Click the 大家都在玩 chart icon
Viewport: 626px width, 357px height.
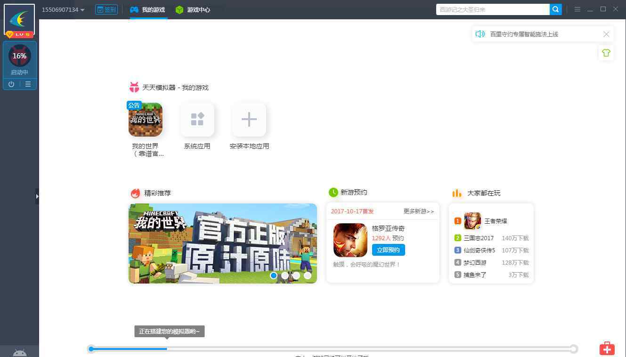point(457,193)
